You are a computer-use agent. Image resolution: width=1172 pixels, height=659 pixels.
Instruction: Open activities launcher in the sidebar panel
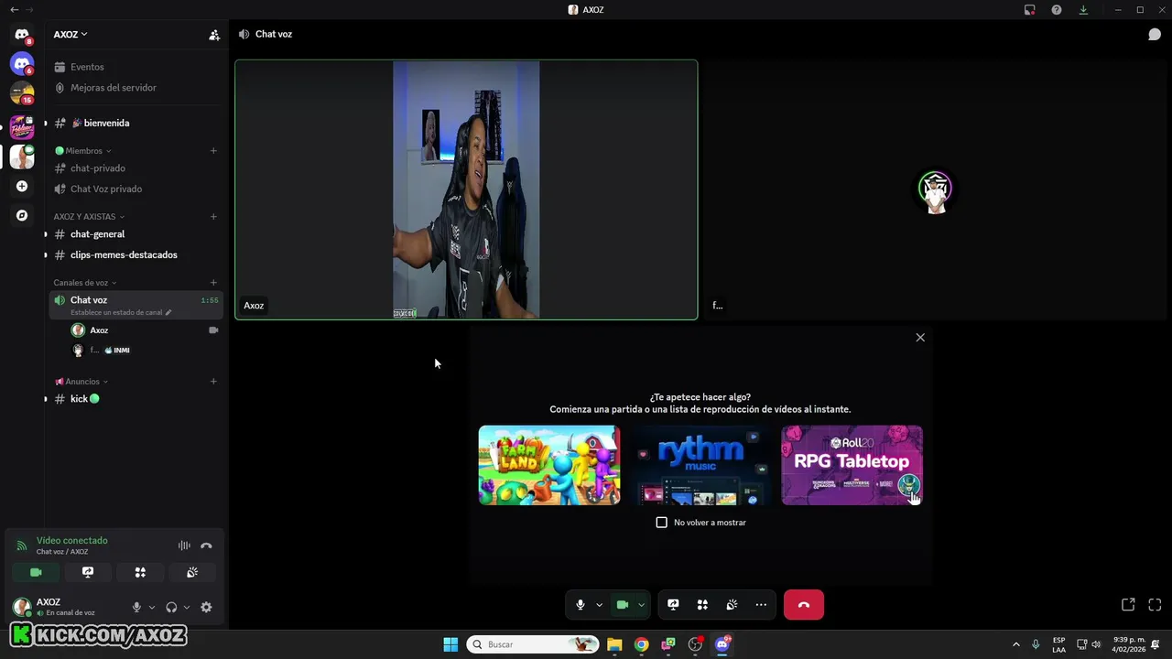(x=140, y=572)
